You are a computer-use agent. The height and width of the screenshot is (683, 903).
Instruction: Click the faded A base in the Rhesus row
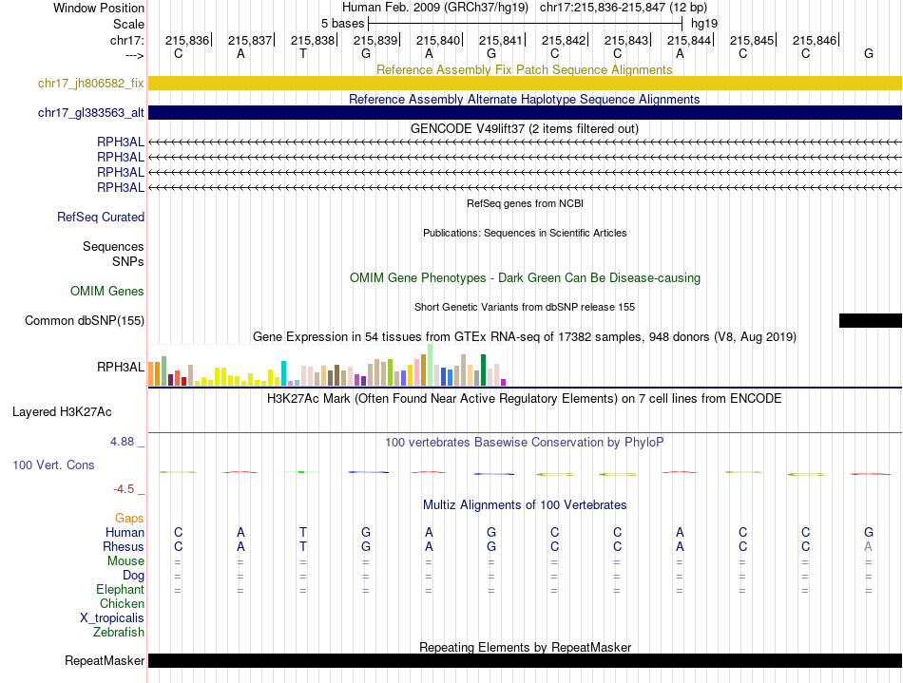[x=868, y=546]
